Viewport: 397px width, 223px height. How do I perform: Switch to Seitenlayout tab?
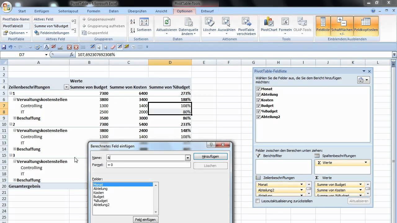(x=68, y=11)
